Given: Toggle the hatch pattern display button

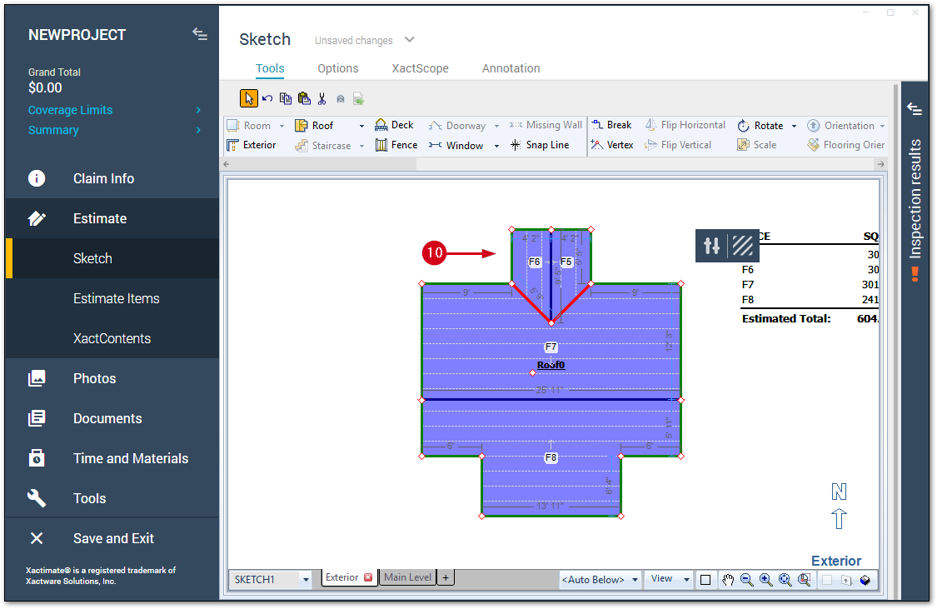Looking at the screenshot, I should [x=743, y=246].
